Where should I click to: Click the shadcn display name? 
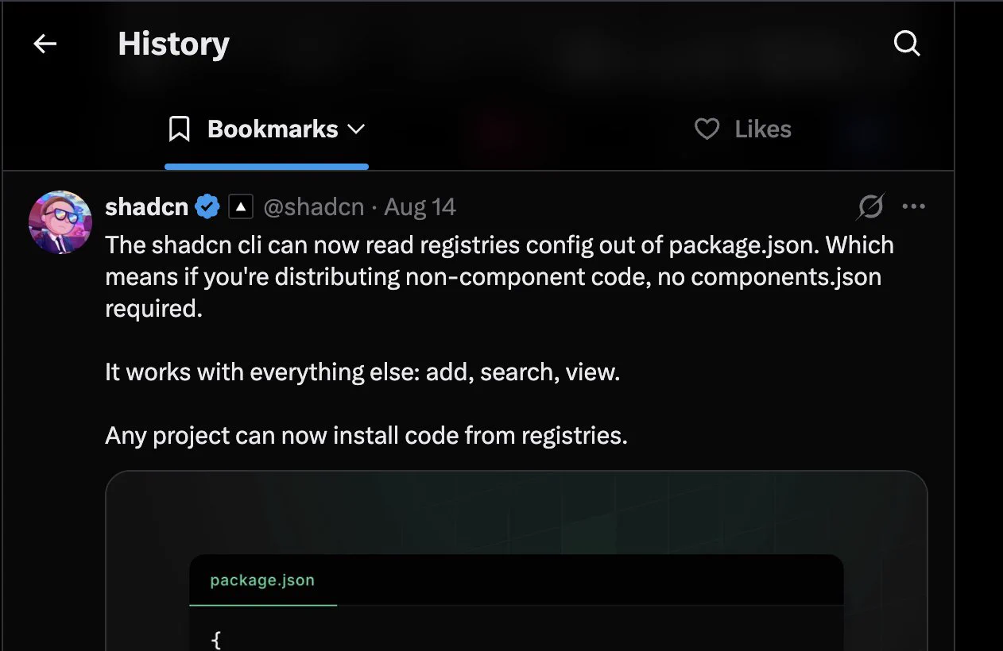pyautogui.click(x=147, y=207)
